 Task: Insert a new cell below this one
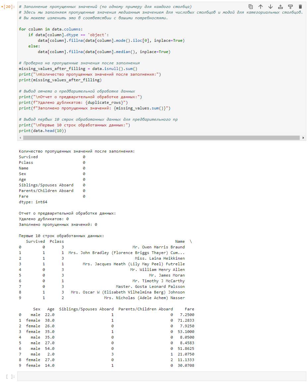(x=290, y=7)
